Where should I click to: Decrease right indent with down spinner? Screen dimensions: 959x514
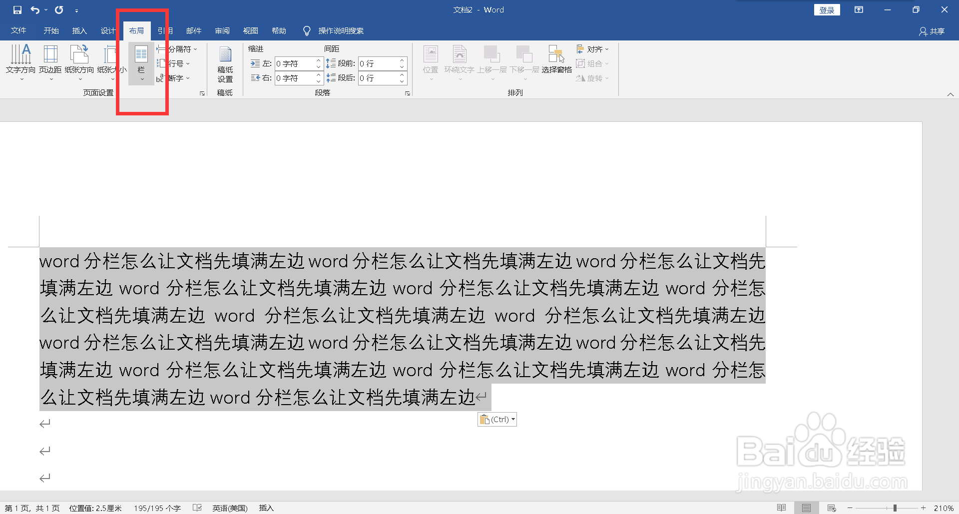tap(319, 81)
